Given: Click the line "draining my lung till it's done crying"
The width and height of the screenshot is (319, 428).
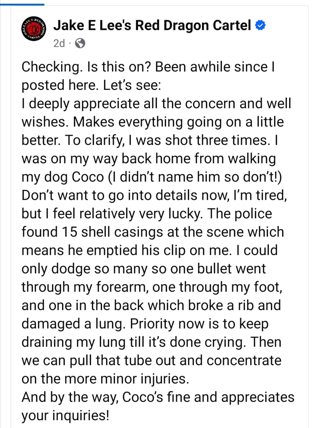Looking at the screenshot, I should point(151,342).
